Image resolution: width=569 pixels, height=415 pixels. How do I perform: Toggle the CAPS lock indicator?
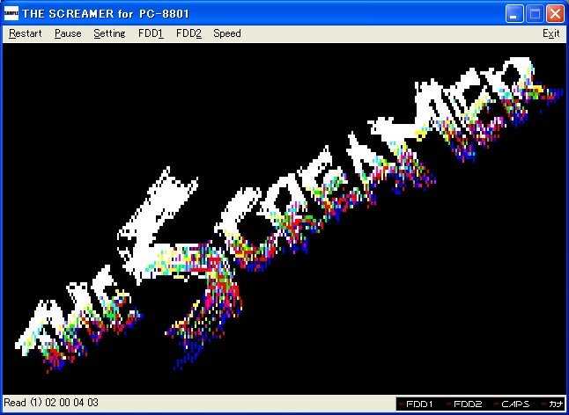tap(515, 404)
